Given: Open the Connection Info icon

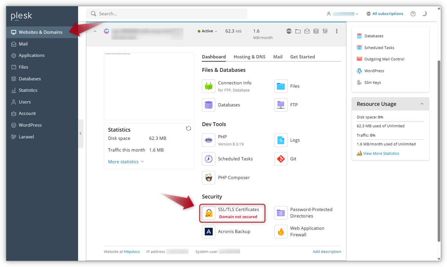Looking at the screenshot, I should point(209,86).
